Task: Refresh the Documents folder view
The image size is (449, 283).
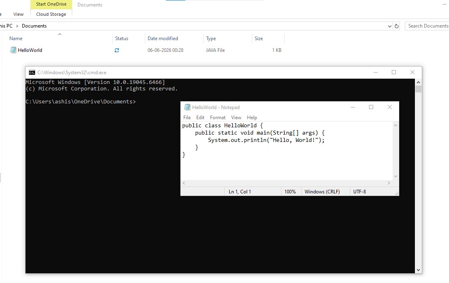Action: [x=397, y=26]
